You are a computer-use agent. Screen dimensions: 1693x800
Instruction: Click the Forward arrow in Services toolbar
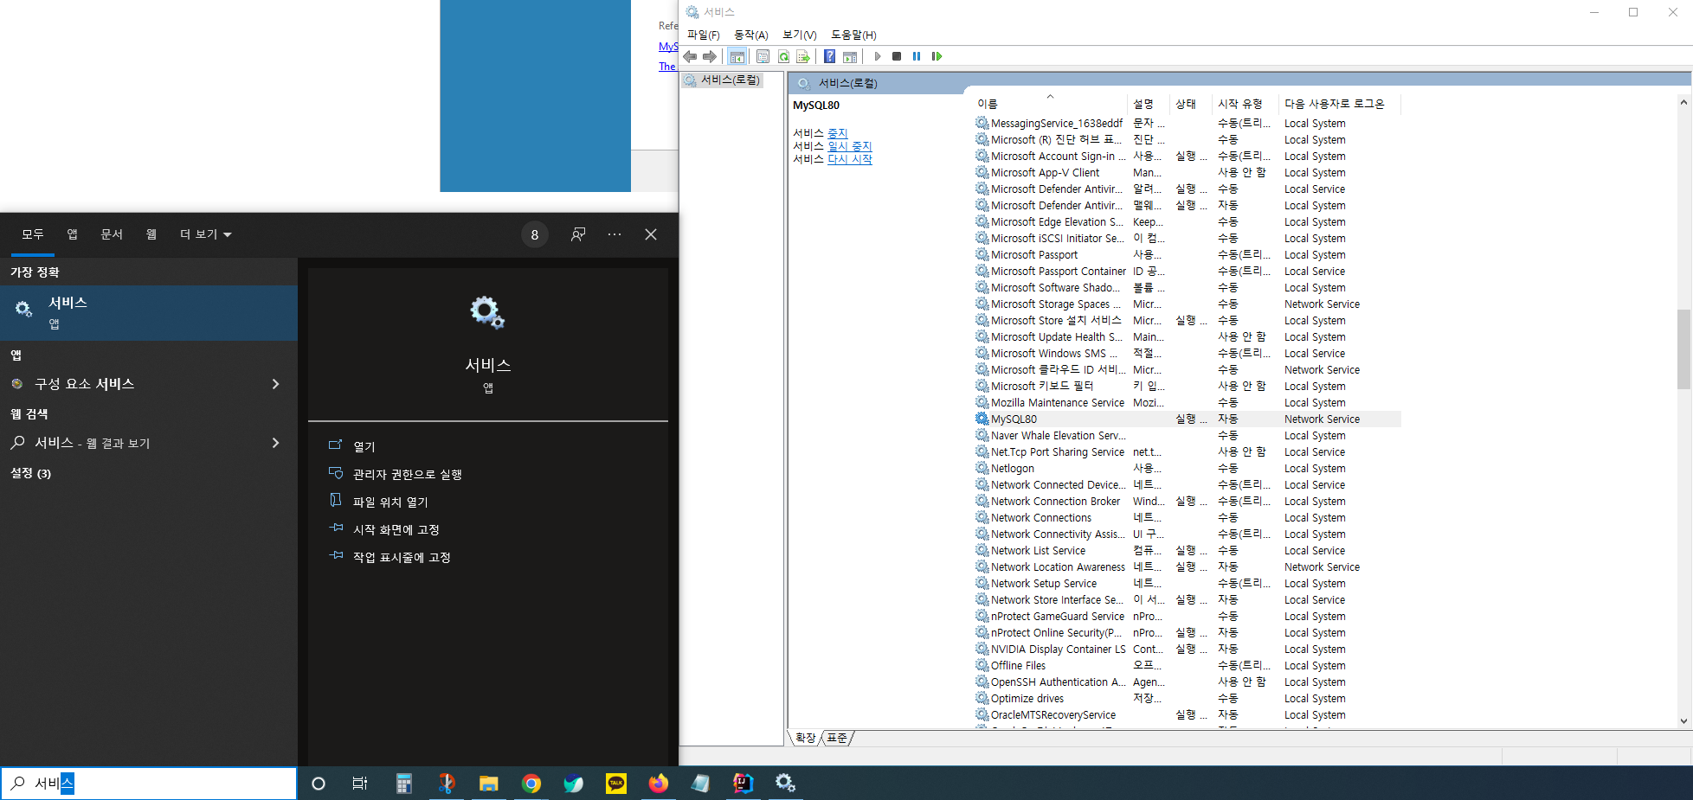click(710, 56)
